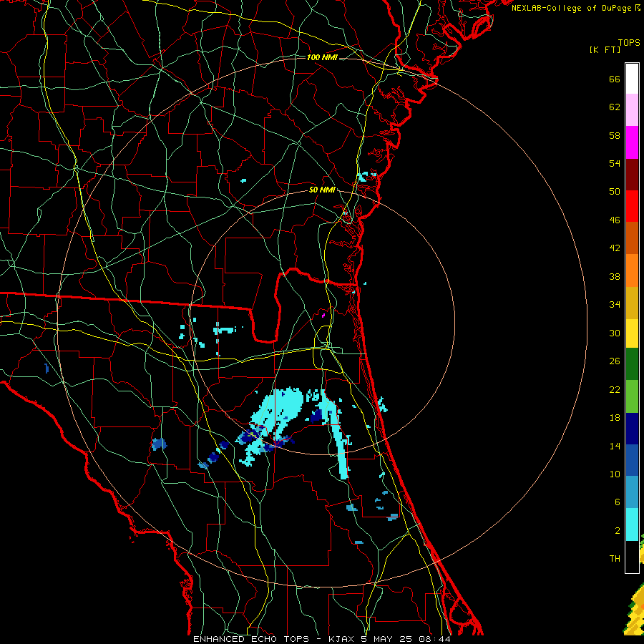Select the 22 legend value
This screenshot has height=644, width=644.
tap(615, 389)
